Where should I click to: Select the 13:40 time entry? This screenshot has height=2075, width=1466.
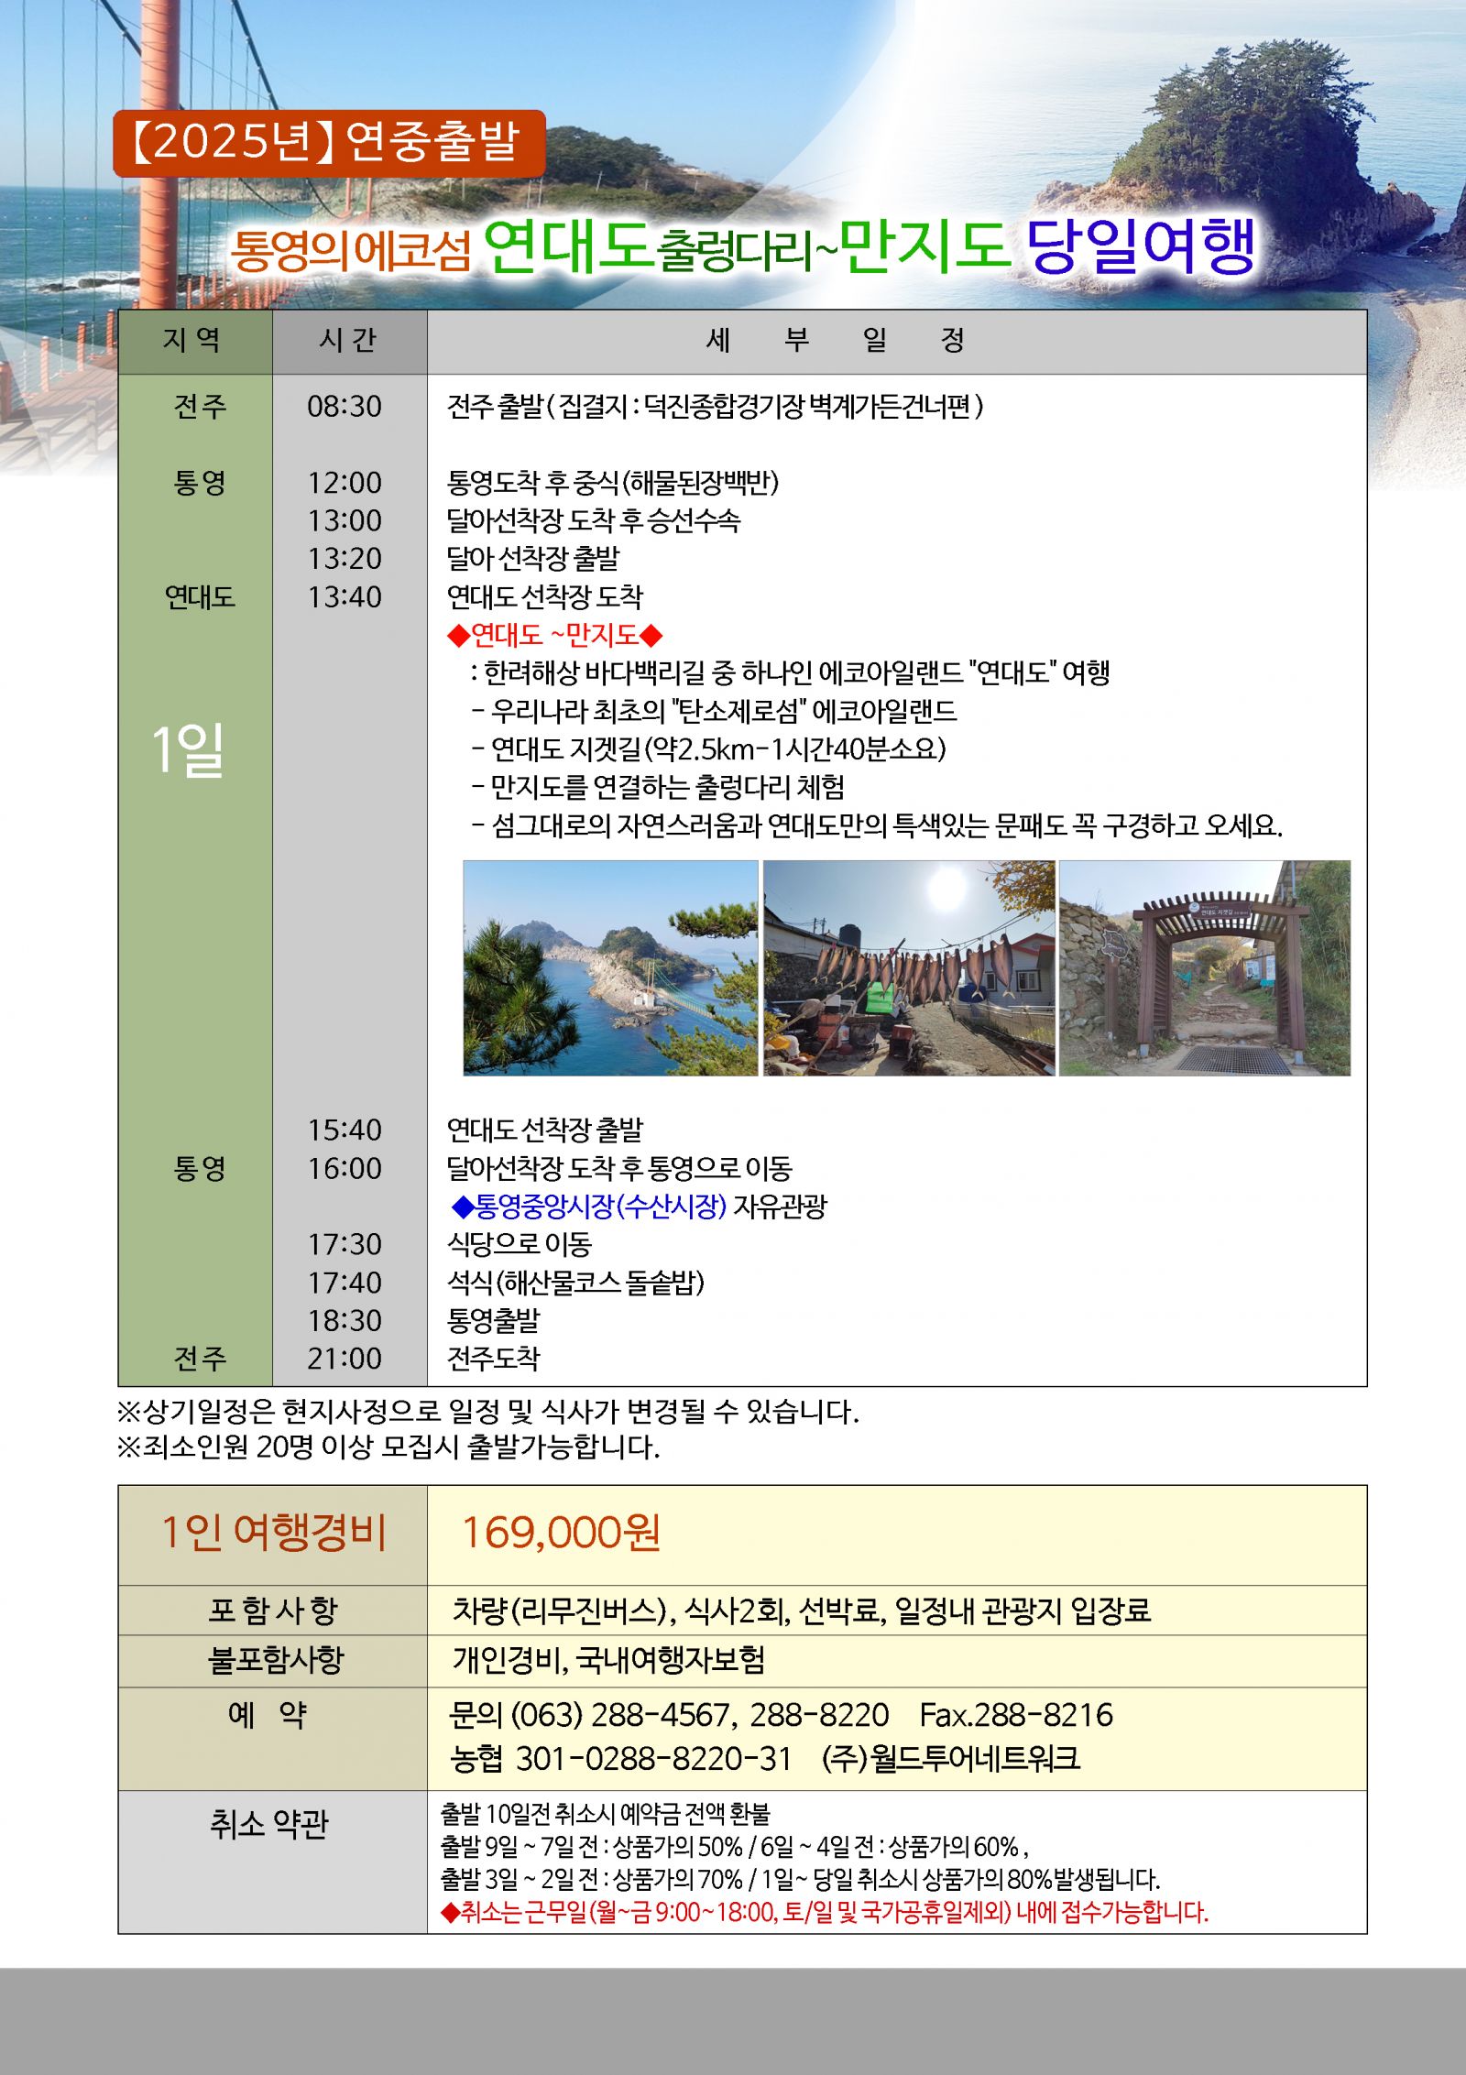(x=345, y=597)
